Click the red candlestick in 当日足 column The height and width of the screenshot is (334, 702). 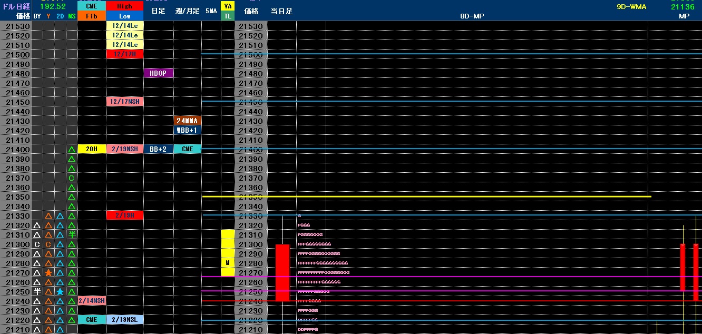coord(283,272)
